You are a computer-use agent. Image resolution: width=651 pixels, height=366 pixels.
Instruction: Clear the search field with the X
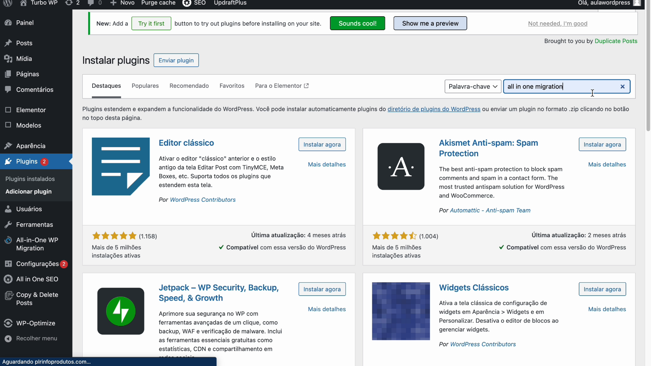click(x=623, y=86)
